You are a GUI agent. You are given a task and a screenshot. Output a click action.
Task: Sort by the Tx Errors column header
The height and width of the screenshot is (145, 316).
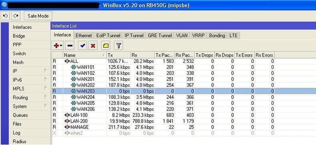point(244,55)
